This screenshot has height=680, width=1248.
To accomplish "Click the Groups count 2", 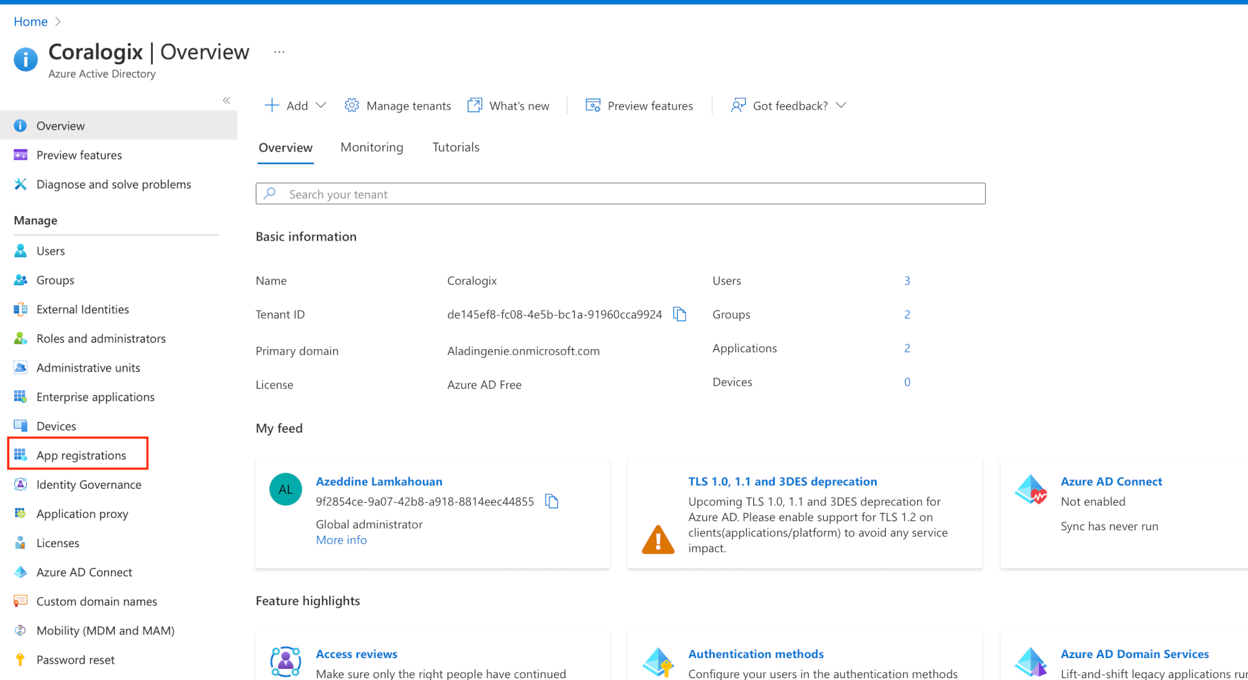I will click(907, 314).
